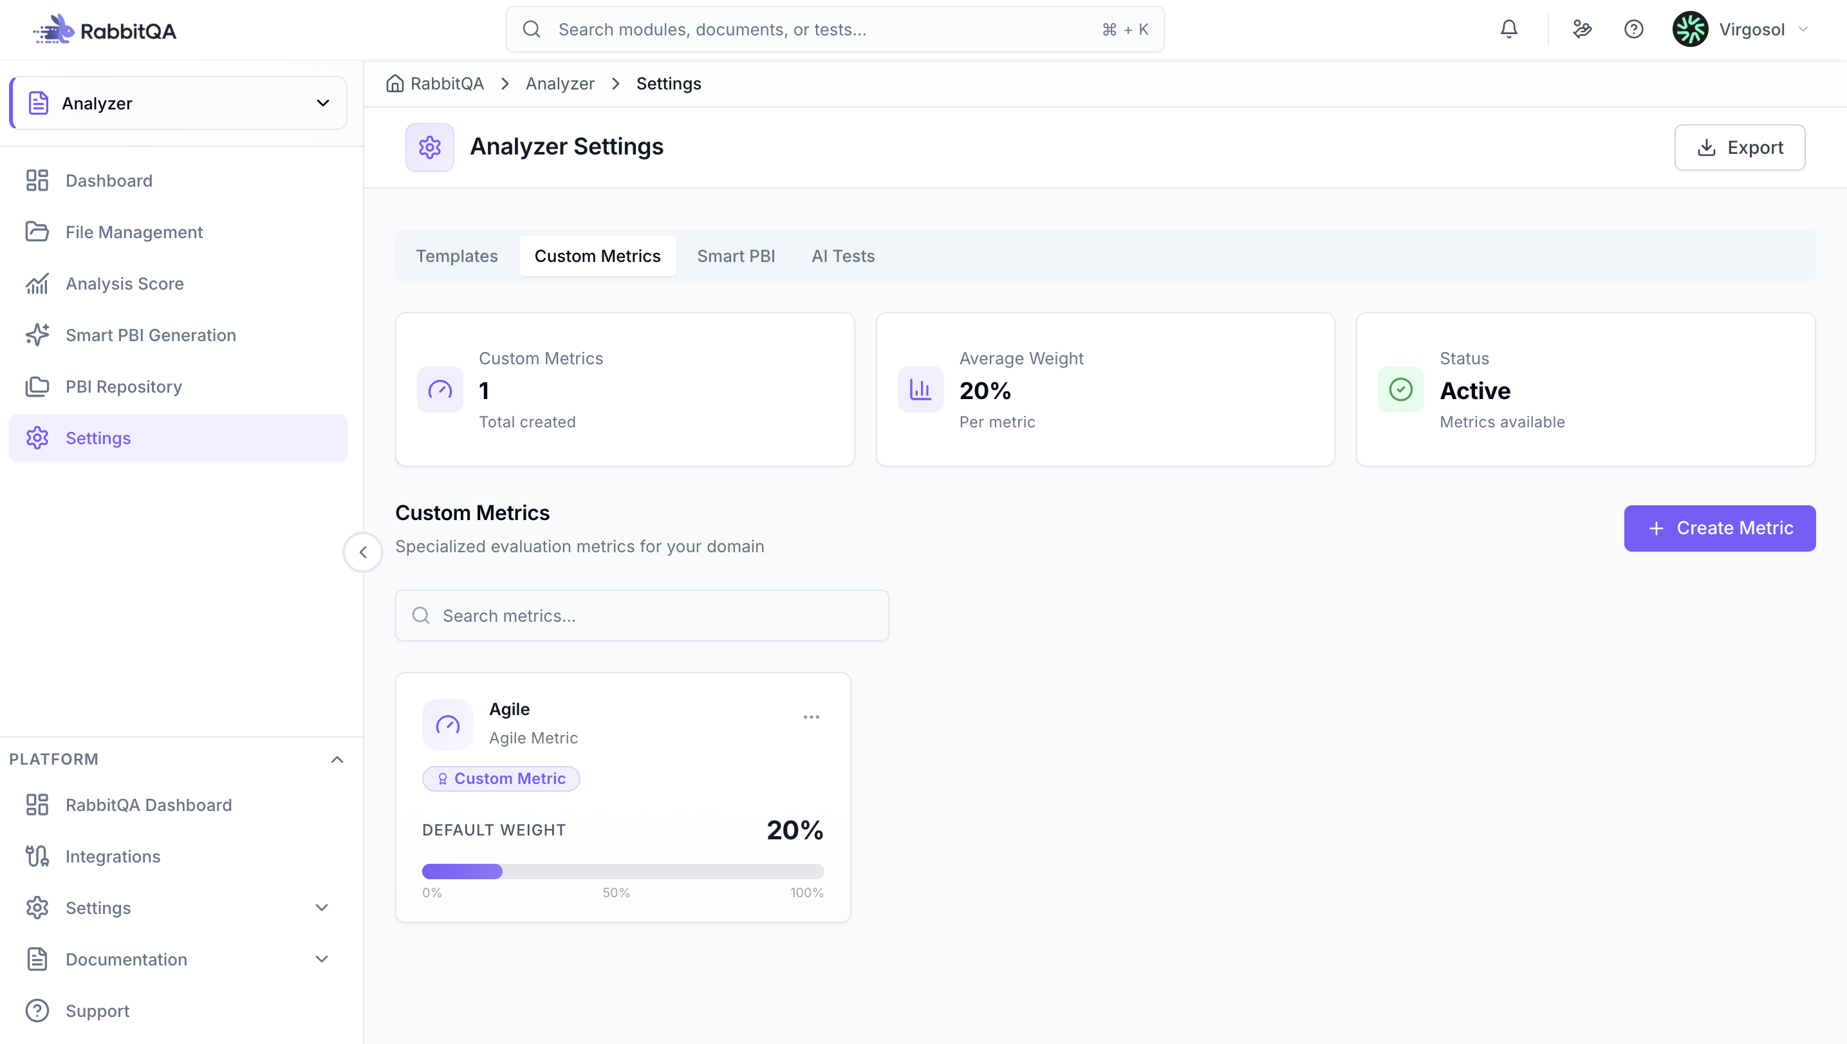
Task: Expand Platform Settings submenu chevron
Action: (322, 908)
